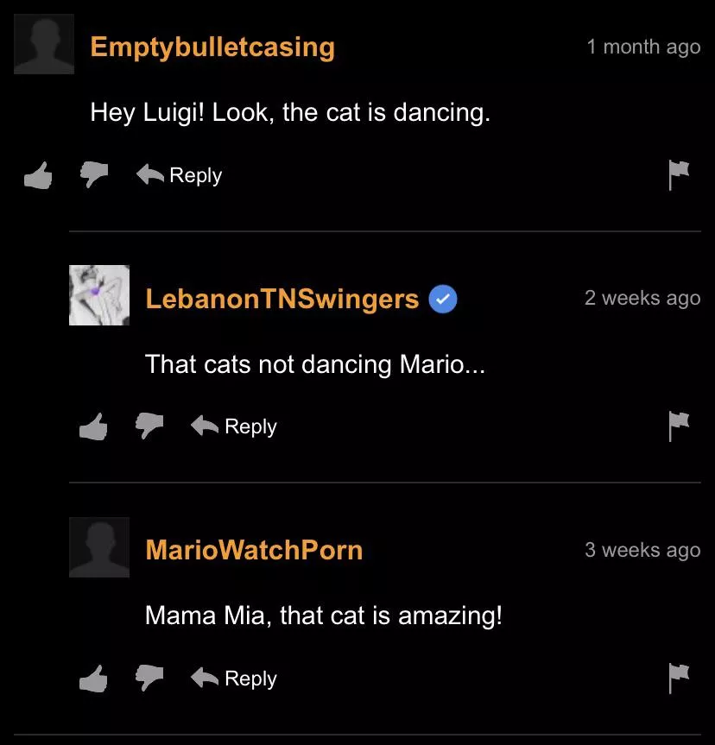715x745 pixels.
Task: Thumbs up LebanonTNSwingers' reply
Action: [93, 426]
